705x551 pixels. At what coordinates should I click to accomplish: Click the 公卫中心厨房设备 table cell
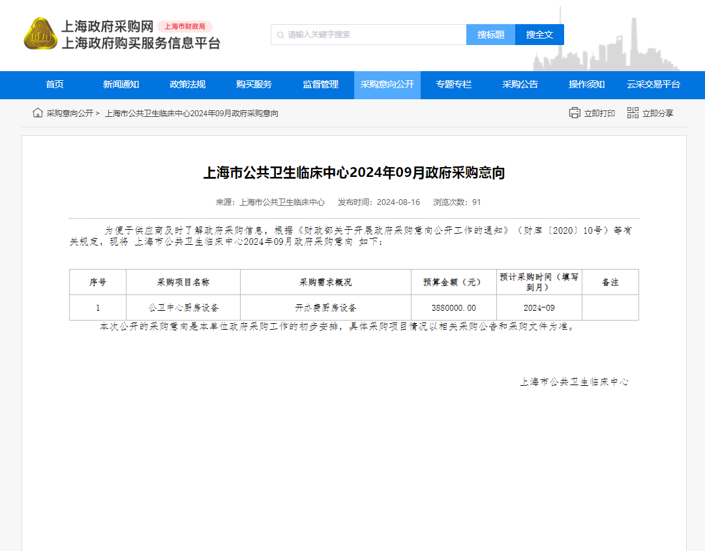183,308
